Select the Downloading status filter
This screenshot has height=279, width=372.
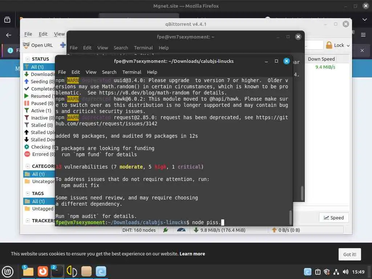point(39,74)
